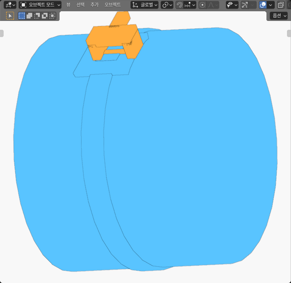Toggle the snap magnet icon
This screenshot has height=283, width=291.
click(179, 5)
